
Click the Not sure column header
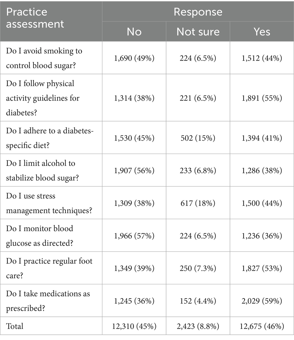198,31
